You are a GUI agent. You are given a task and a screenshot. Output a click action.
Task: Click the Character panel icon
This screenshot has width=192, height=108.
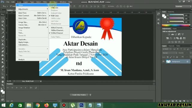pos(158,19)
